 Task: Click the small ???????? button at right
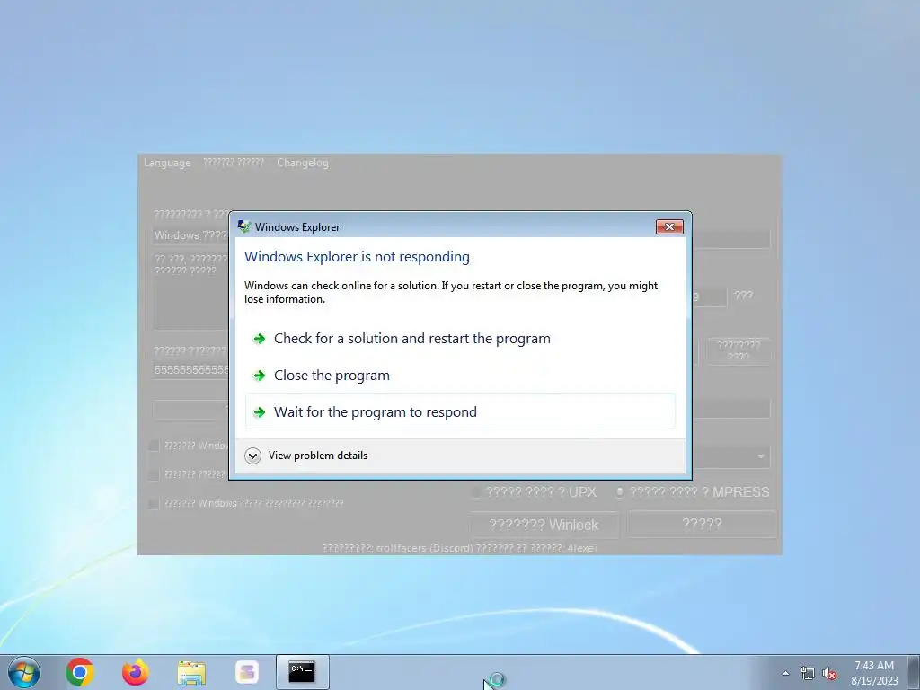739,351
